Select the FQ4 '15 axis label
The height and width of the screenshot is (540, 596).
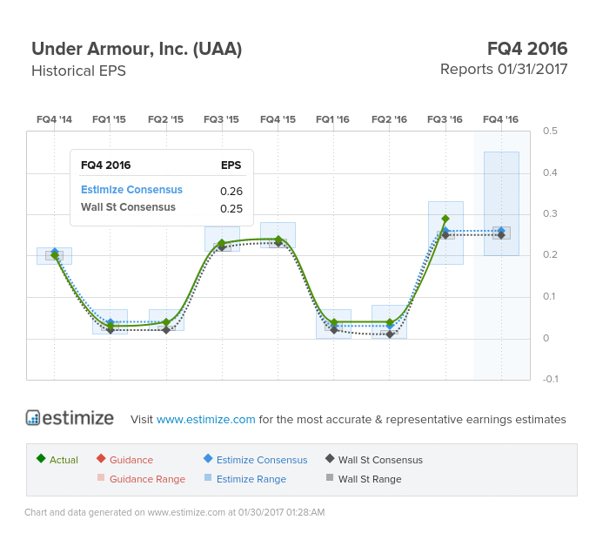[278, 119]
